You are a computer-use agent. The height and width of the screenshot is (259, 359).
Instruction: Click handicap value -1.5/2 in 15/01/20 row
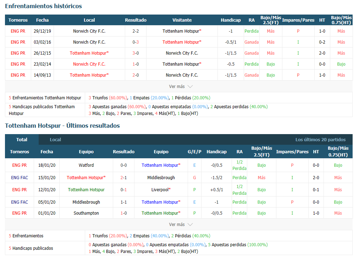tap(216, 178)
